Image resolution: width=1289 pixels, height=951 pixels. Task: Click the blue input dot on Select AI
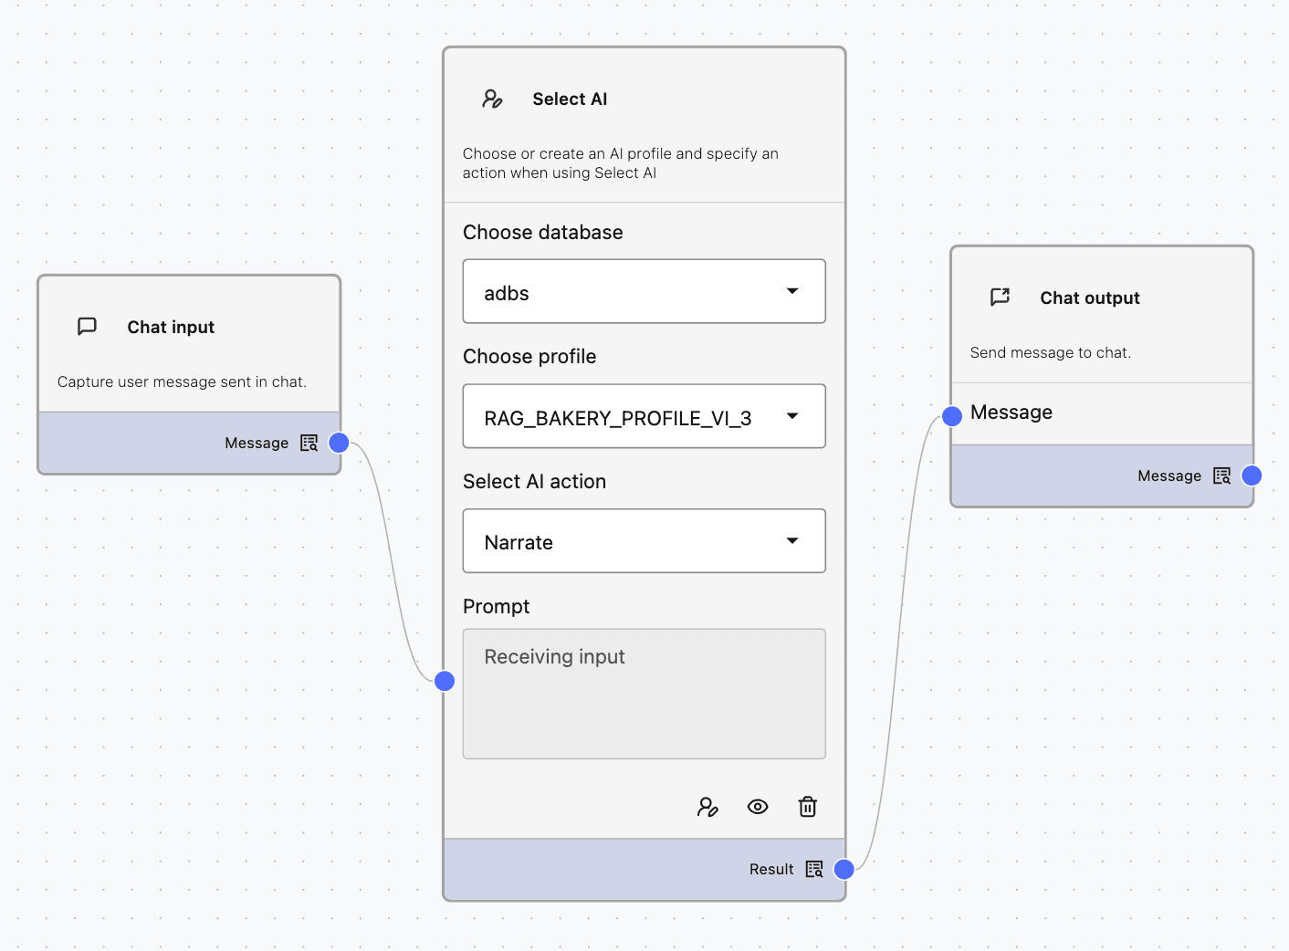pyautogui.click(x=445, y=681)
